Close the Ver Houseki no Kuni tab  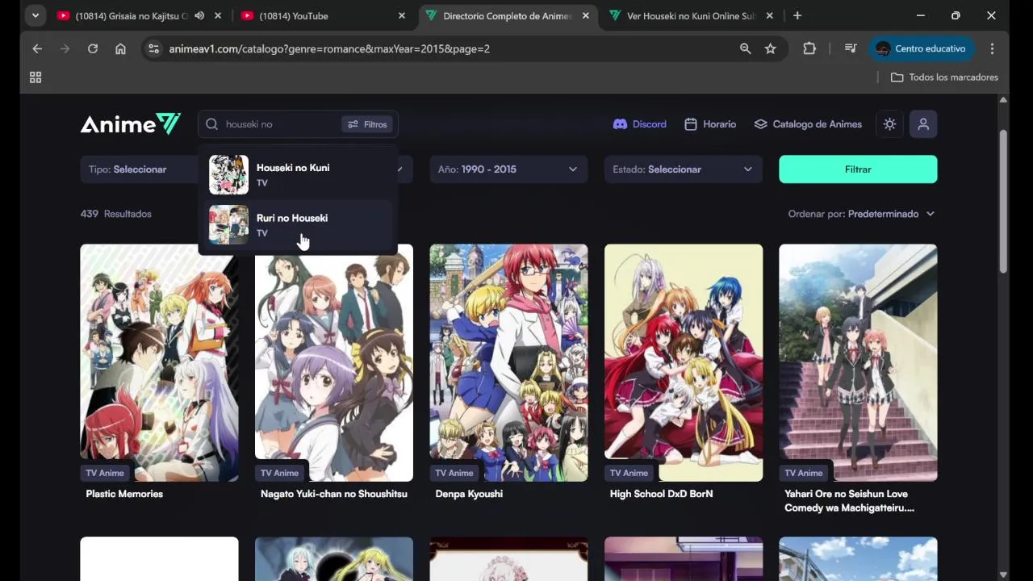769,15
